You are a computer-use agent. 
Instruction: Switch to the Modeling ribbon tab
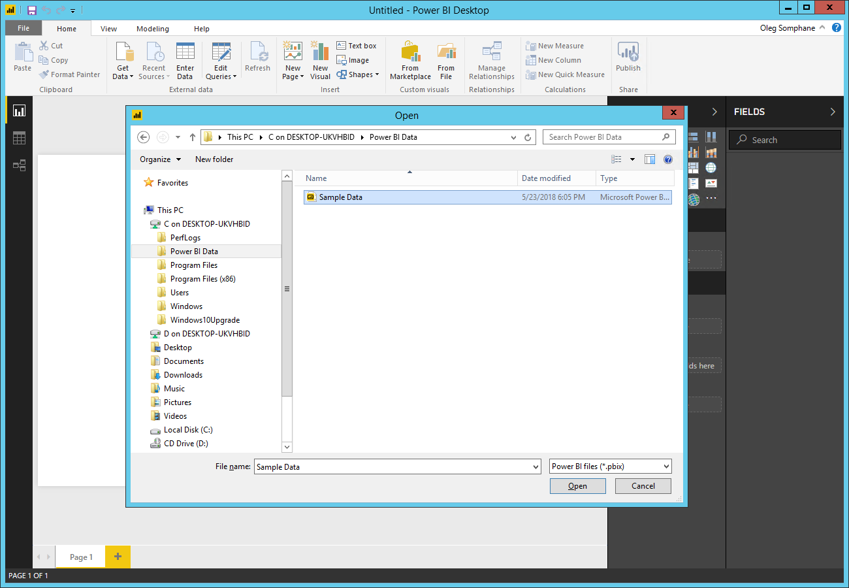(152, 28)
